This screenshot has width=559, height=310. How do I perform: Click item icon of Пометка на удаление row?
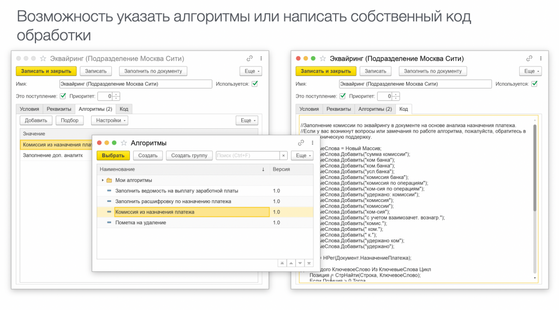click(x=109, y=222)
